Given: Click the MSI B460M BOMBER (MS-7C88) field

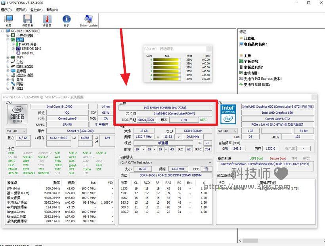Looking at the screenshot, I should [165, 108].
